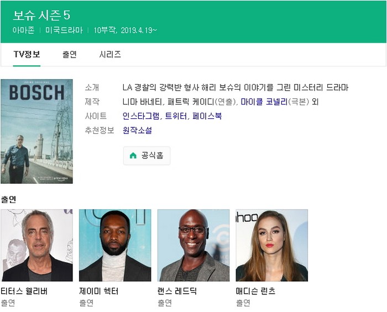
Task: Open the 인스타그램 site link
Action: 141,116
